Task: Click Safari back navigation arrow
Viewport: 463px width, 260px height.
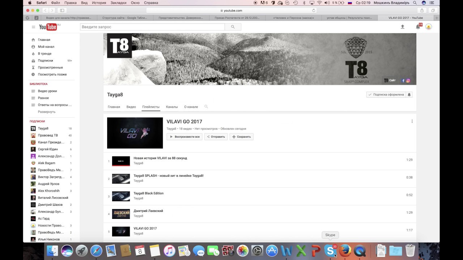Action: pos(45,10)
